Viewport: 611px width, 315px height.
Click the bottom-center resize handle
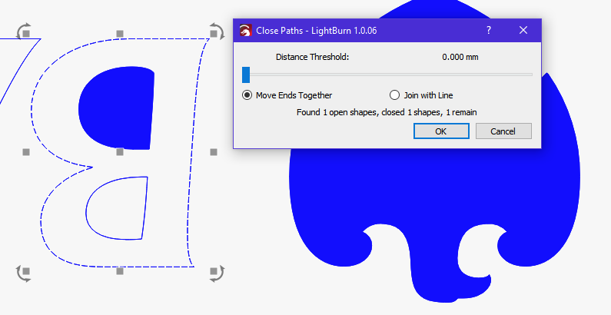click(120, 270)
